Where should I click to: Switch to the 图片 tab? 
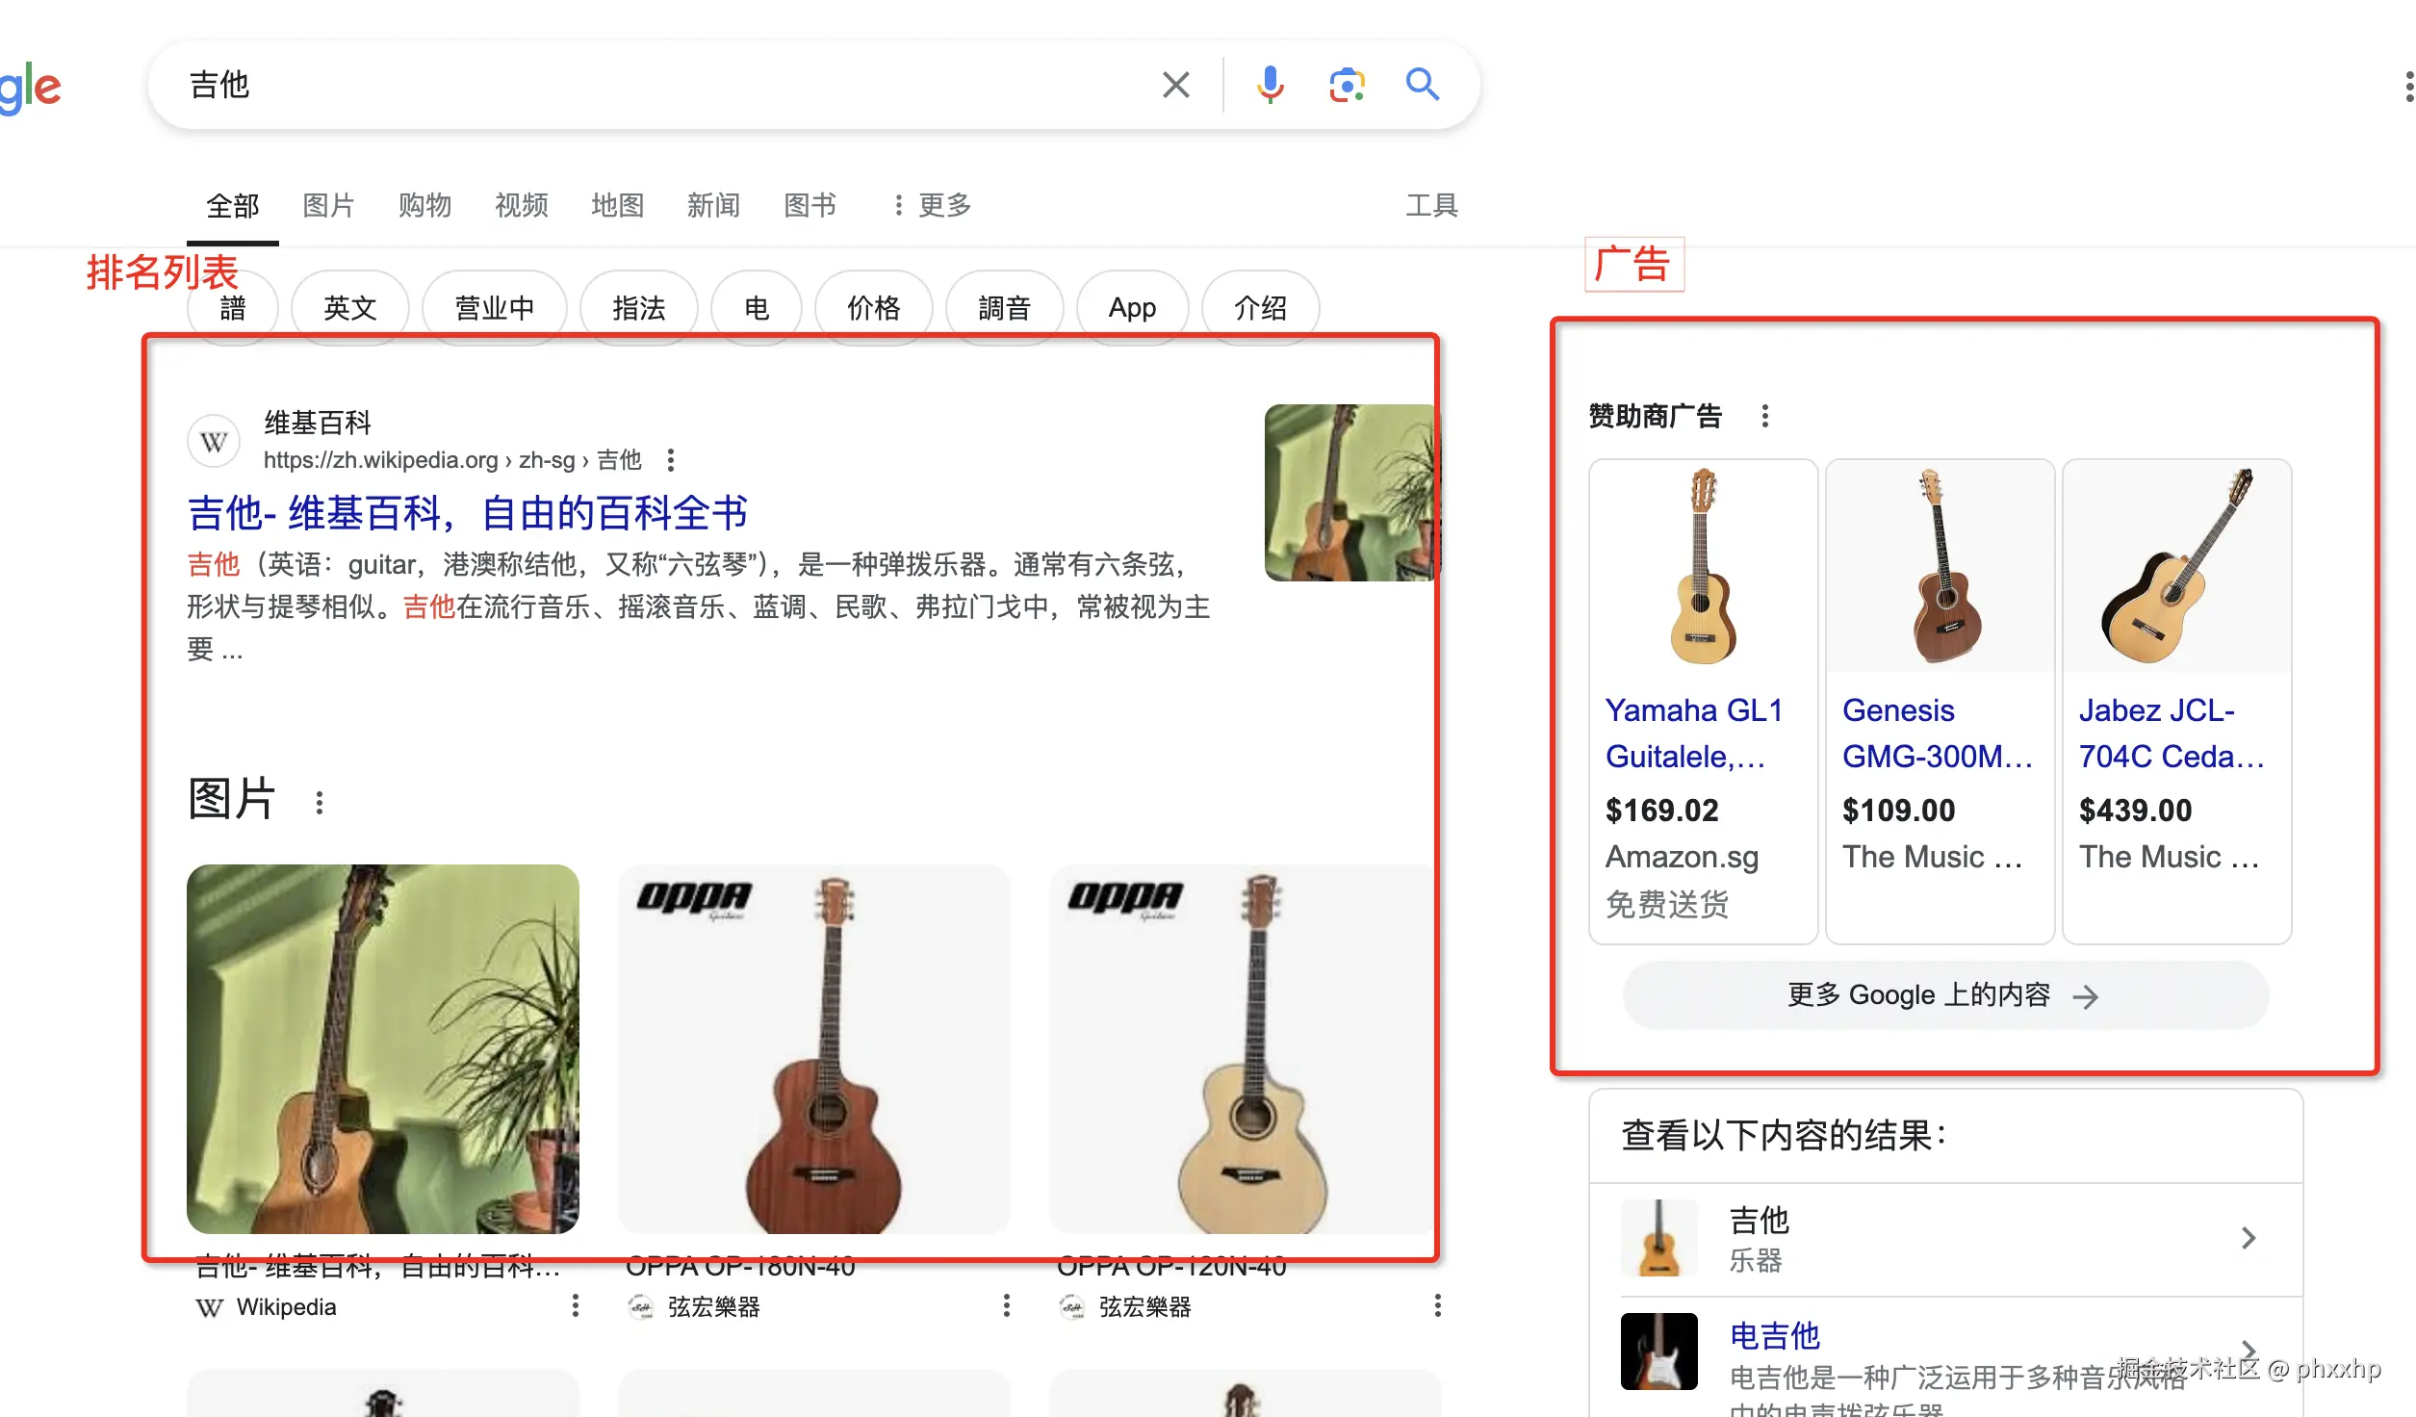[x=328, y=205]
